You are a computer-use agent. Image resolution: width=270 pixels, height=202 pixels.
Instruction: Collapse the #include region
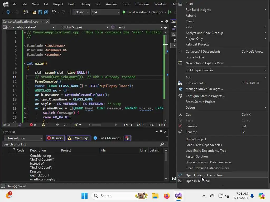click(x=25, y=46)
